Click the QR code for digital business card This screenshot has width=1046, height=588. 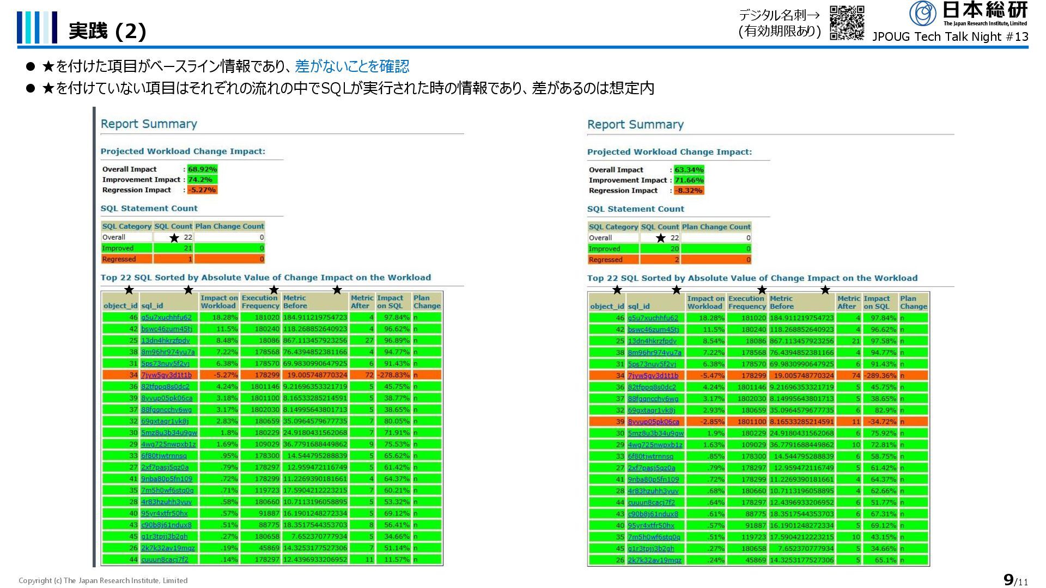coord(847,23)
